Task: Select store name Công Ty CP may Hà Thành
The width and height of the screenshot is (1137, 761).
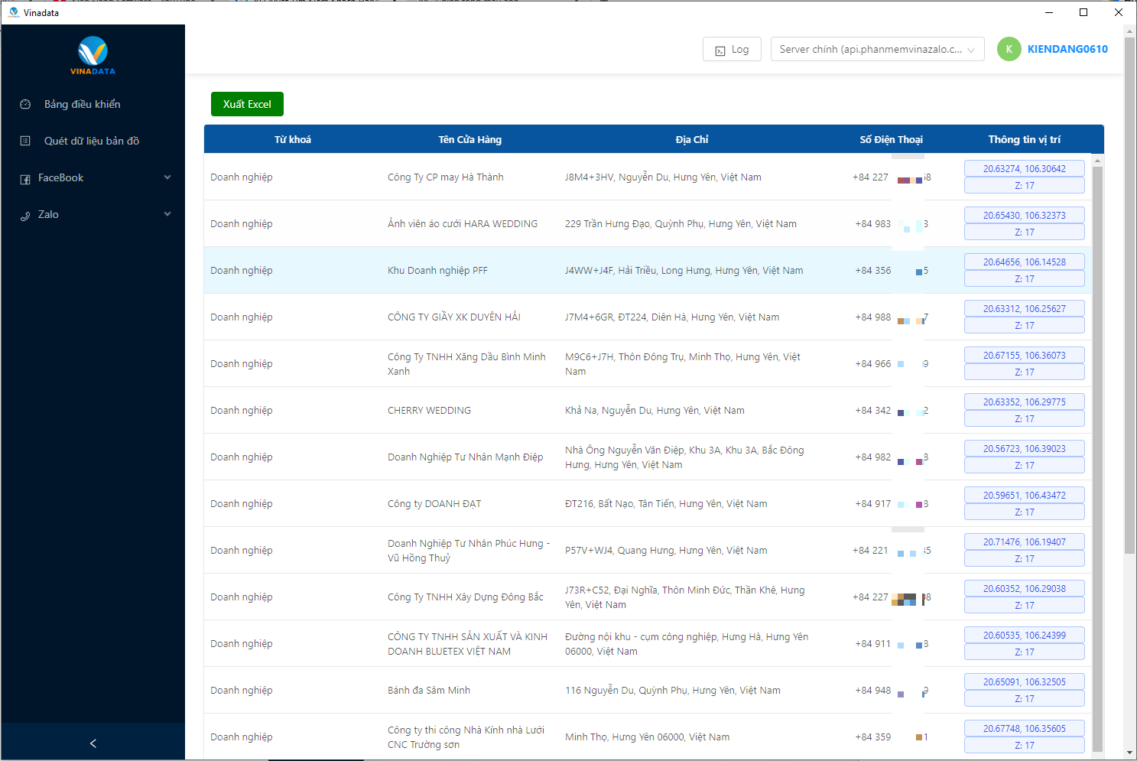Action: pyautogui.click(x=446, y=177)
